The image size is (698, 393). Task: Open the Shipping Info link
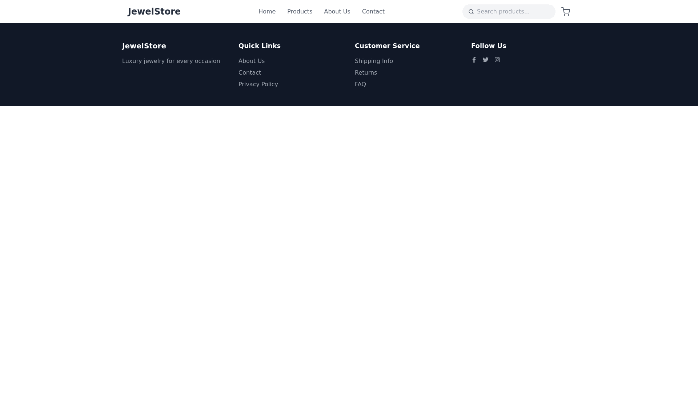click(374, 61)
